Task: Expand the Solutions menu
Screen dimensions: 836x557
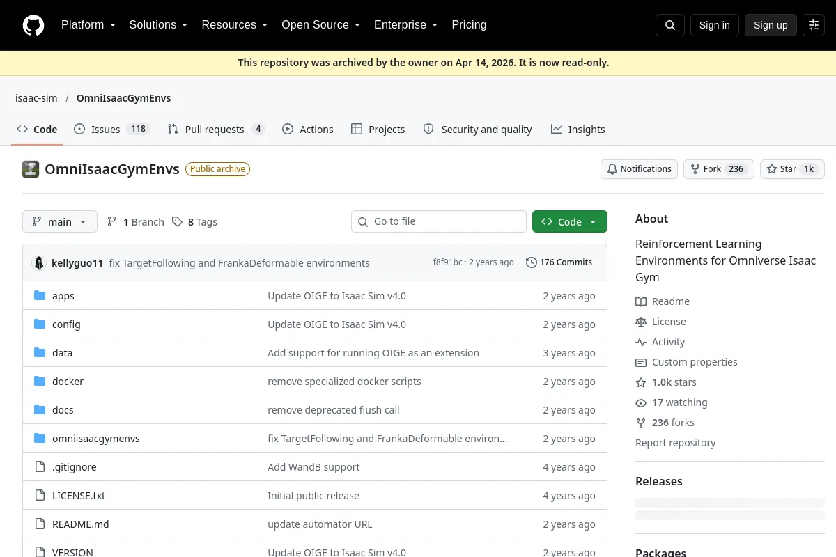Action: click(158, 25)
